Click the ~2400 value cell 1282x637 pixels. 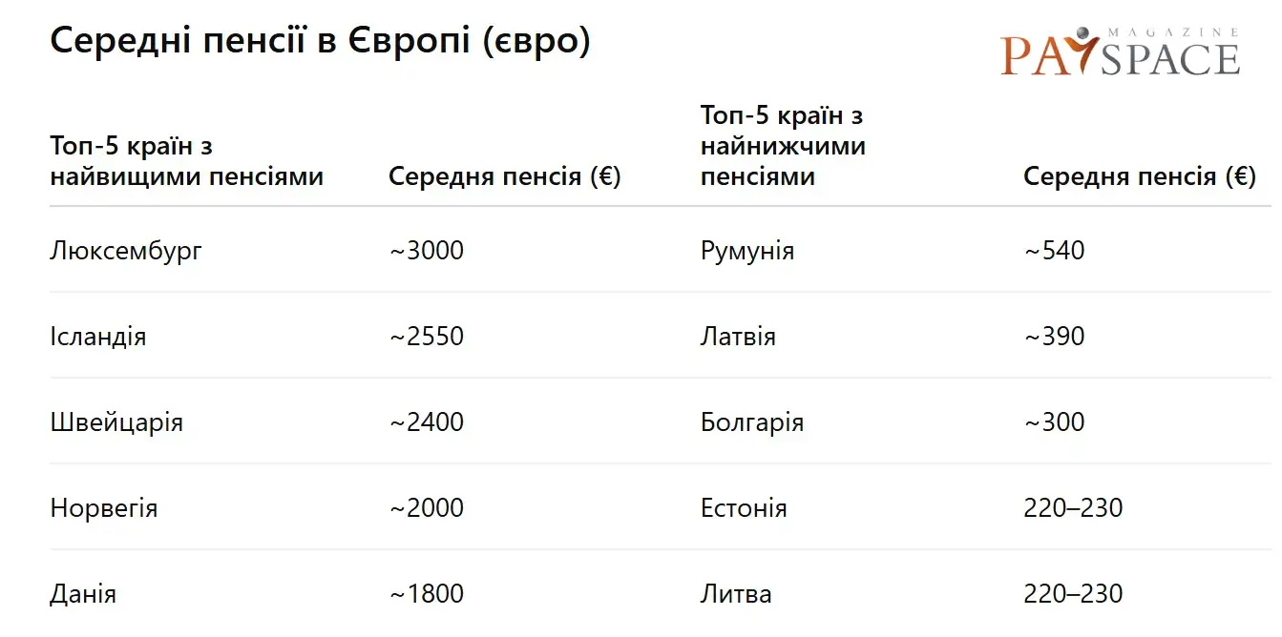pos(427,422)
